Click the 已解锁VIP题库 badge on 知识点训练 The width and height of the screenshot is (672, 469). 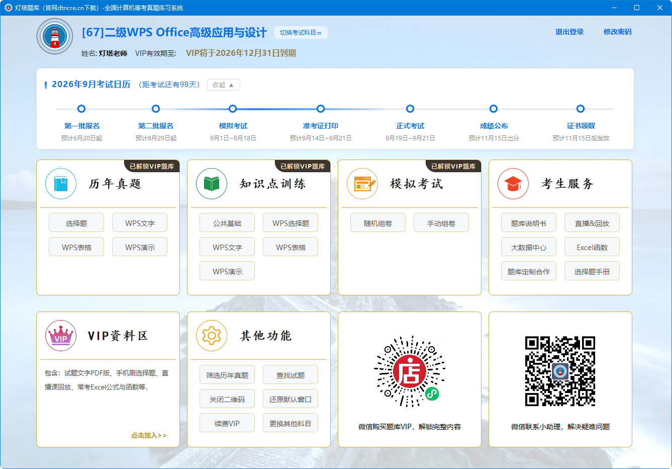303,166
